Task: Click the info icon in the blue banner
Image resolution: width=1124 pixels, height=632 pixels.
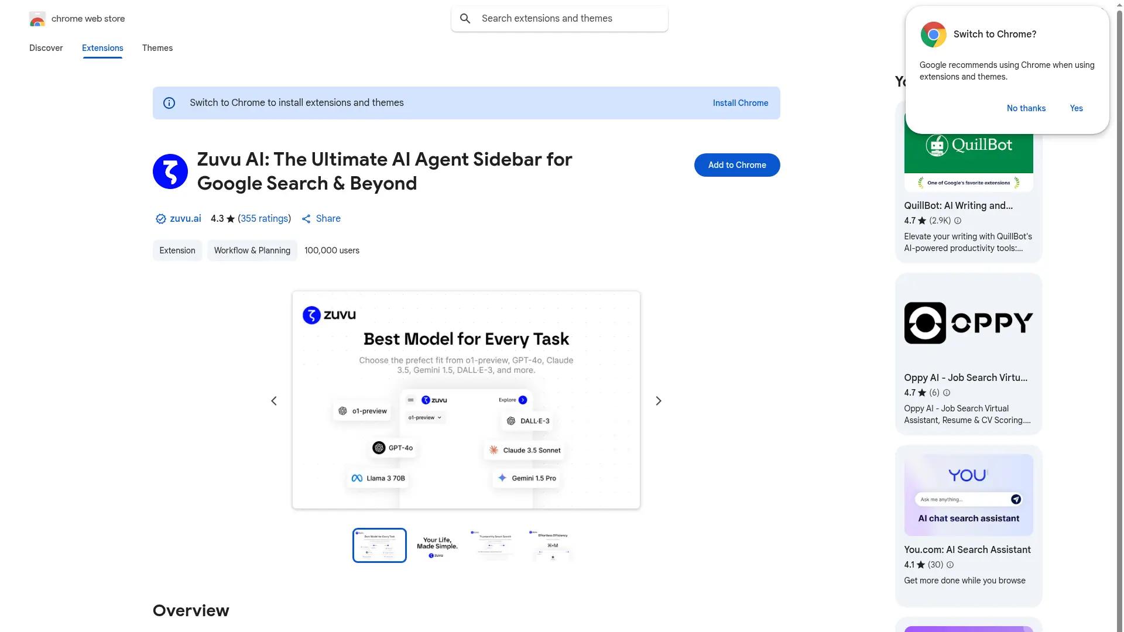Action: (169, 102)
